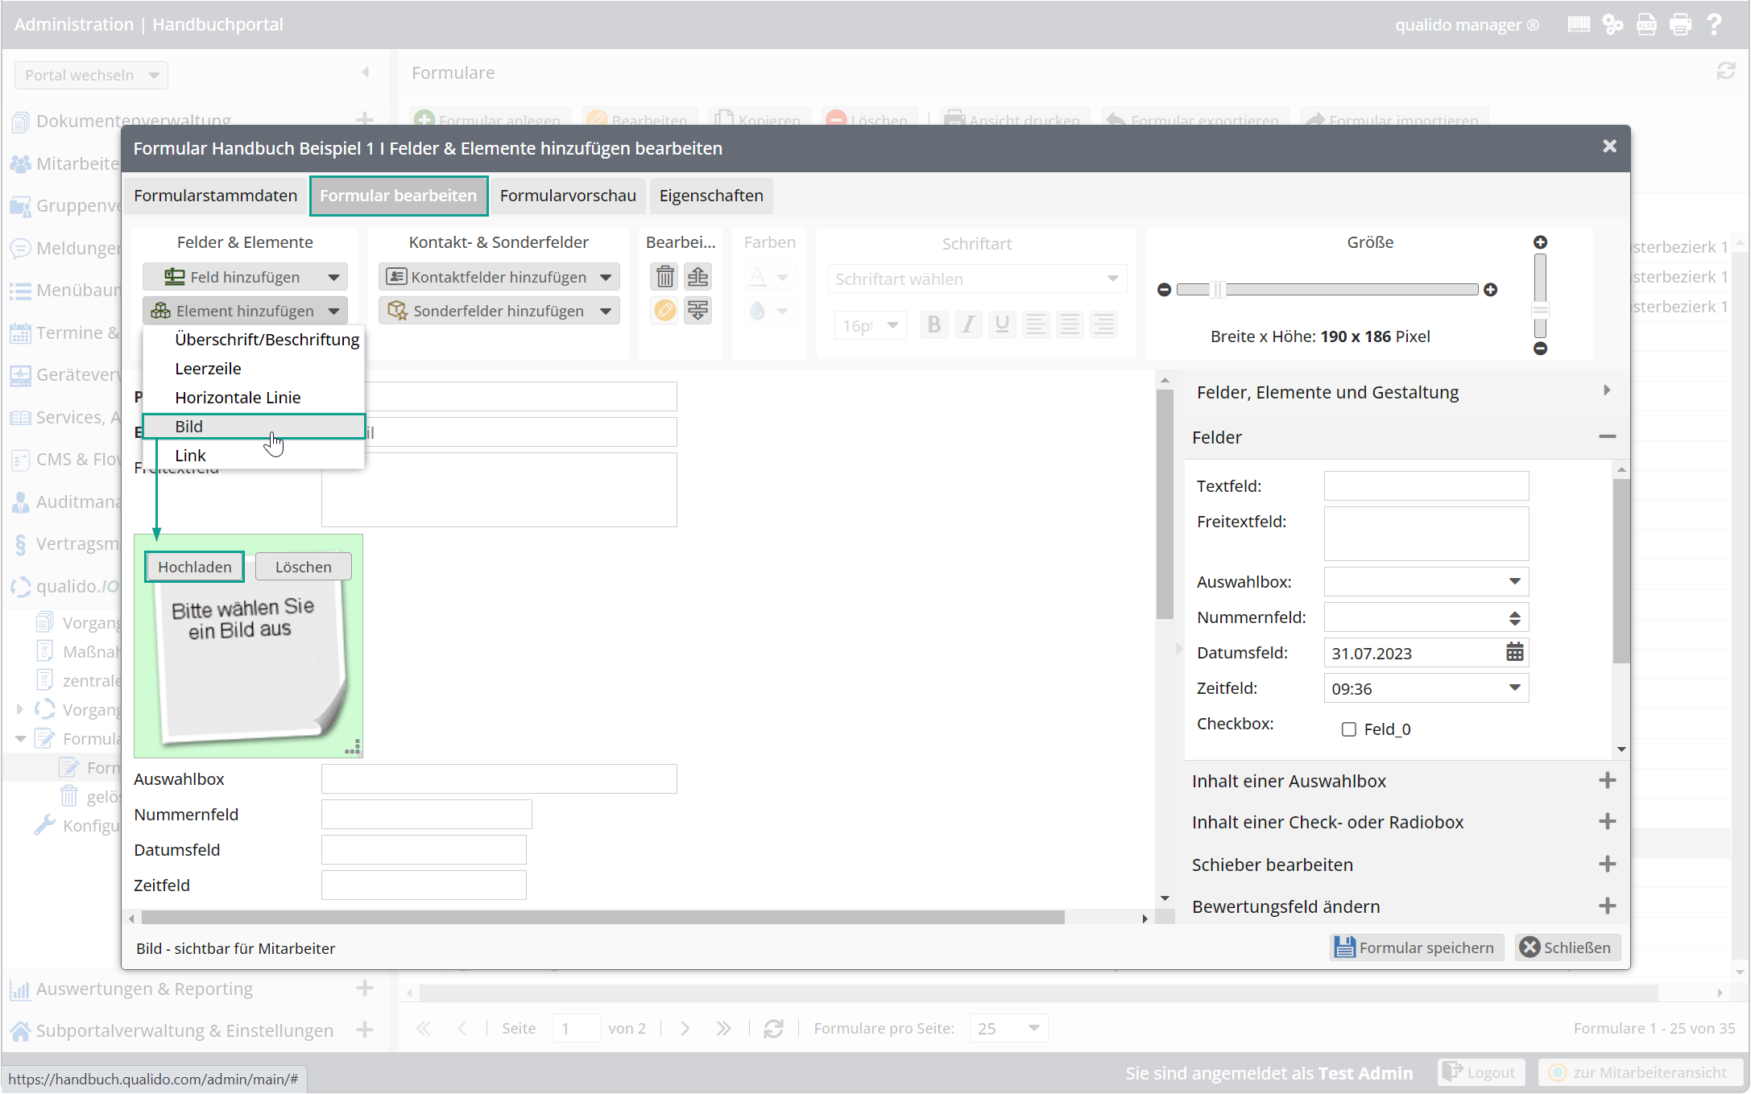Select Bild from element menu
The width and height of the screenshot is (1751, 1094).
pyautogui.click(x=254, y=427)
